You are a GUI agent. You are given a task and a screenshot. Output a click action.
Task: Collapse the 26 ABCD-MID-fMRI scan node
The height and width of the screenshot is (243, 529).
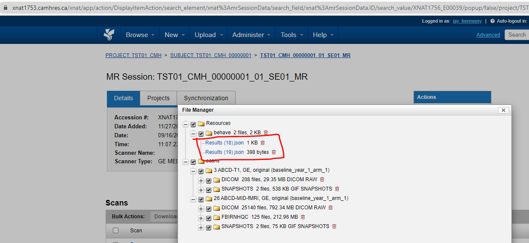(x=193, y=199)
